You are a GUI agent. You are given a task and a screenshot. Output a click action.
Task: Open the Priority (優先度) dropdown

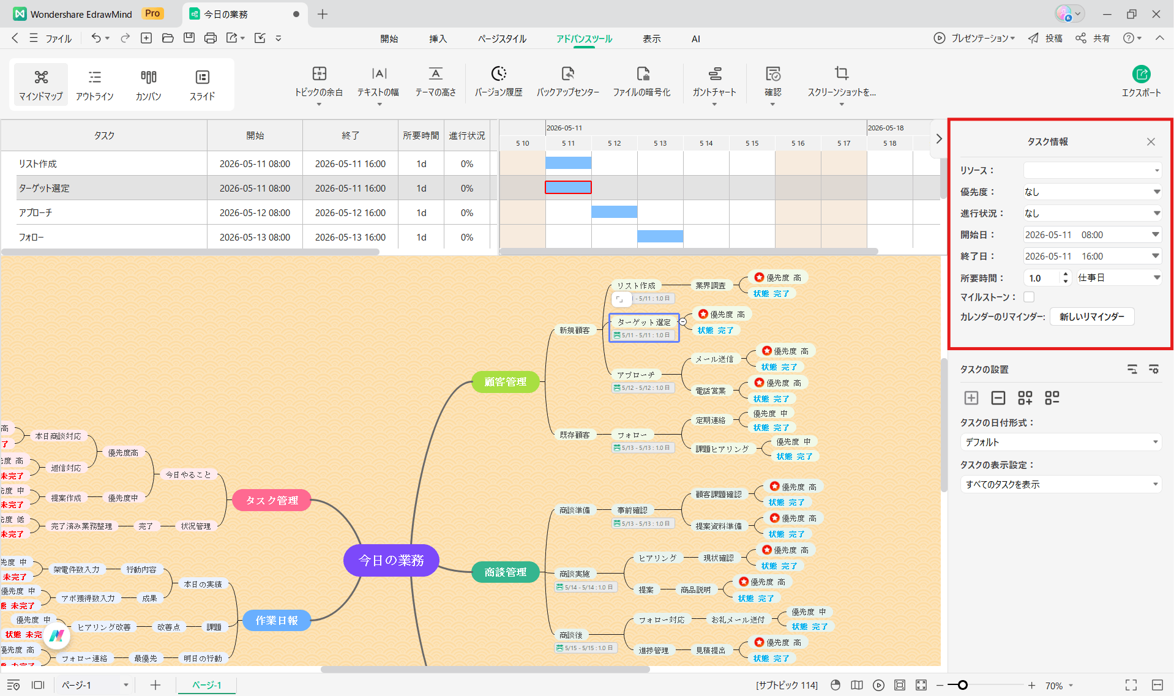tap(1093, 192)
